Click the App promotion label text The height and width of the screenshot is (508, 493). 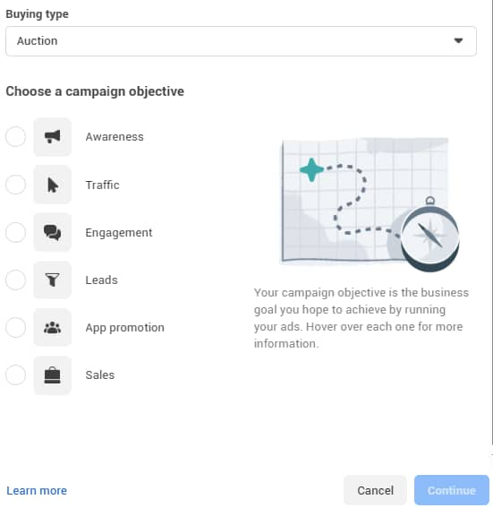125,328
